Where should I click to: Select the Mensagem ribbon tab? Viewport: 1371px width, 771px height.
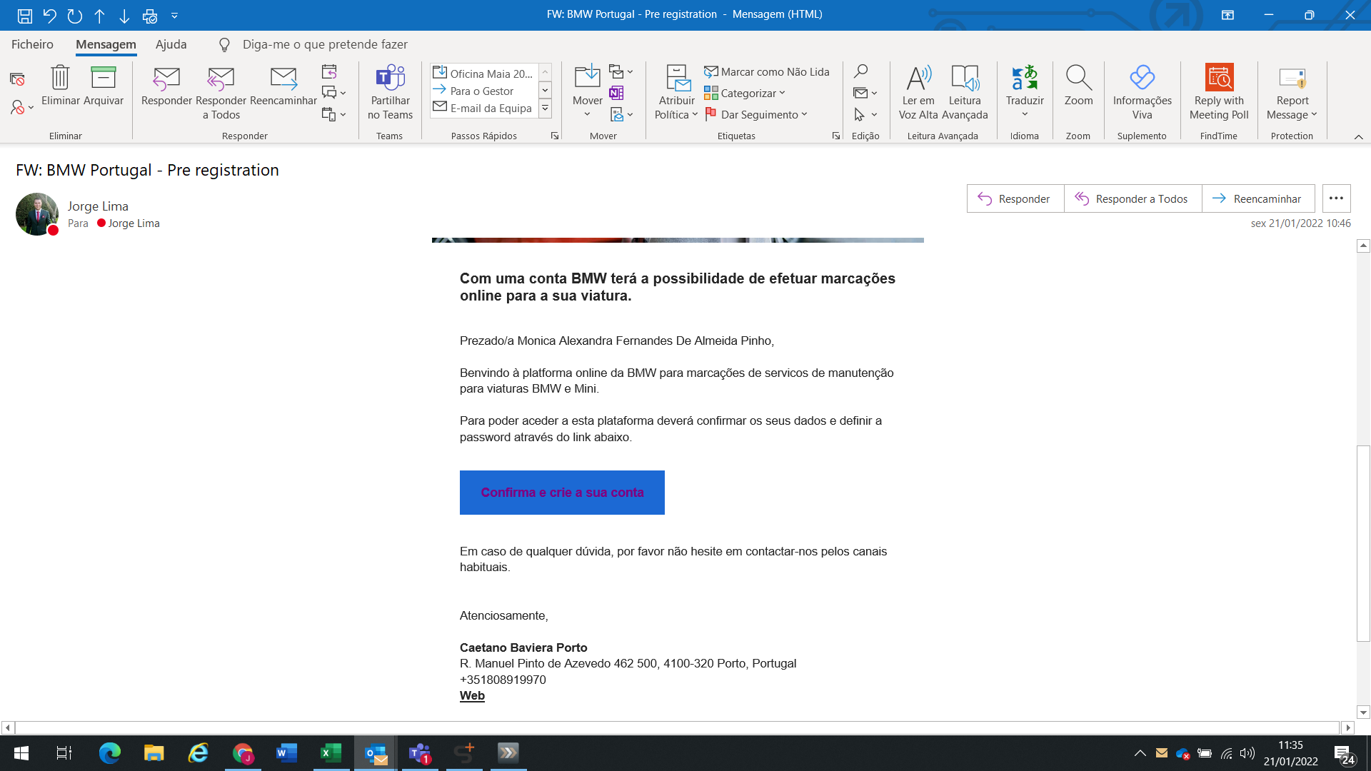pyautogui.click(x=106, y=44)
